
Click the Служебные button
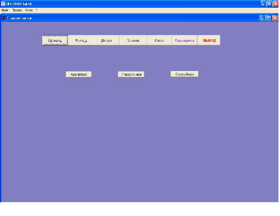(184, 74)
